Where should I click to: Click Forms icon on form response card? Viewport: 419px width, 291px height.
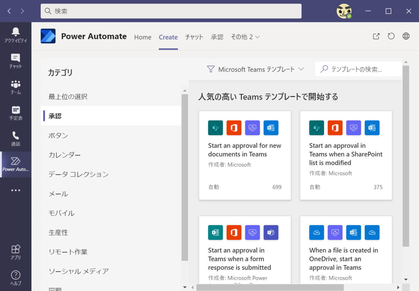[x=215, y=232]
